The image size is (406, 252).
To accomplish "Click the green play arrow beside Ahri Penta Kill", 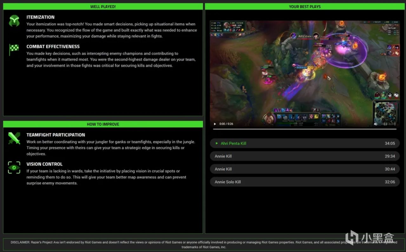I will [x=216, y=143].
